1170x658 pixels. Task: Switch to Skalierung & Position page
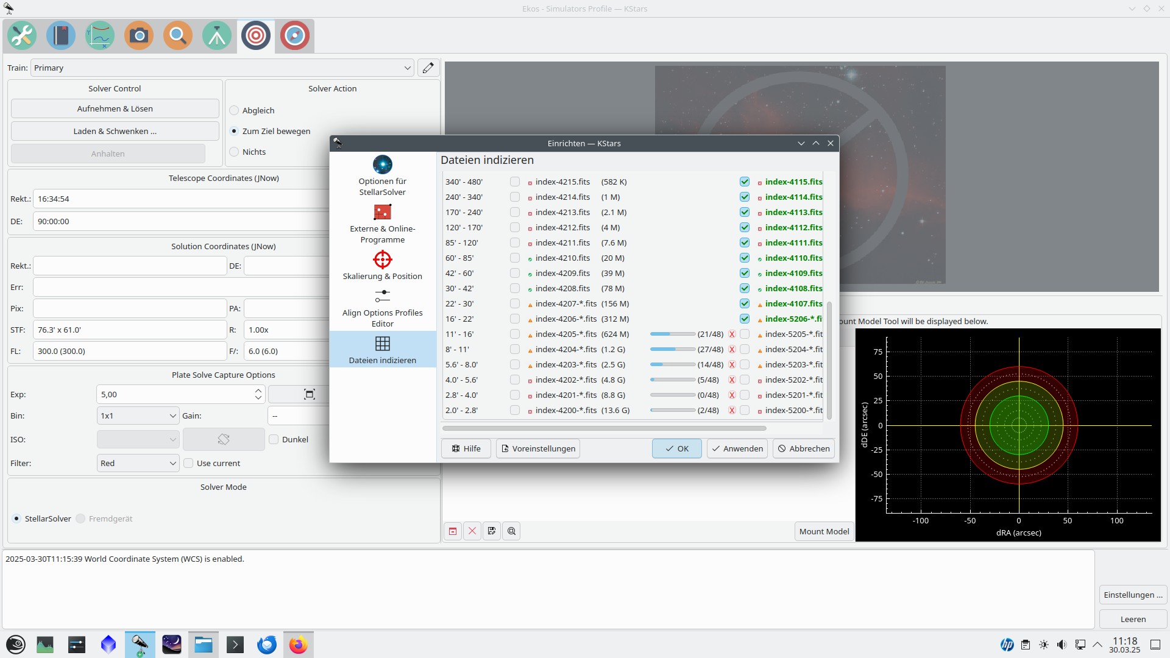pos(382,266)
